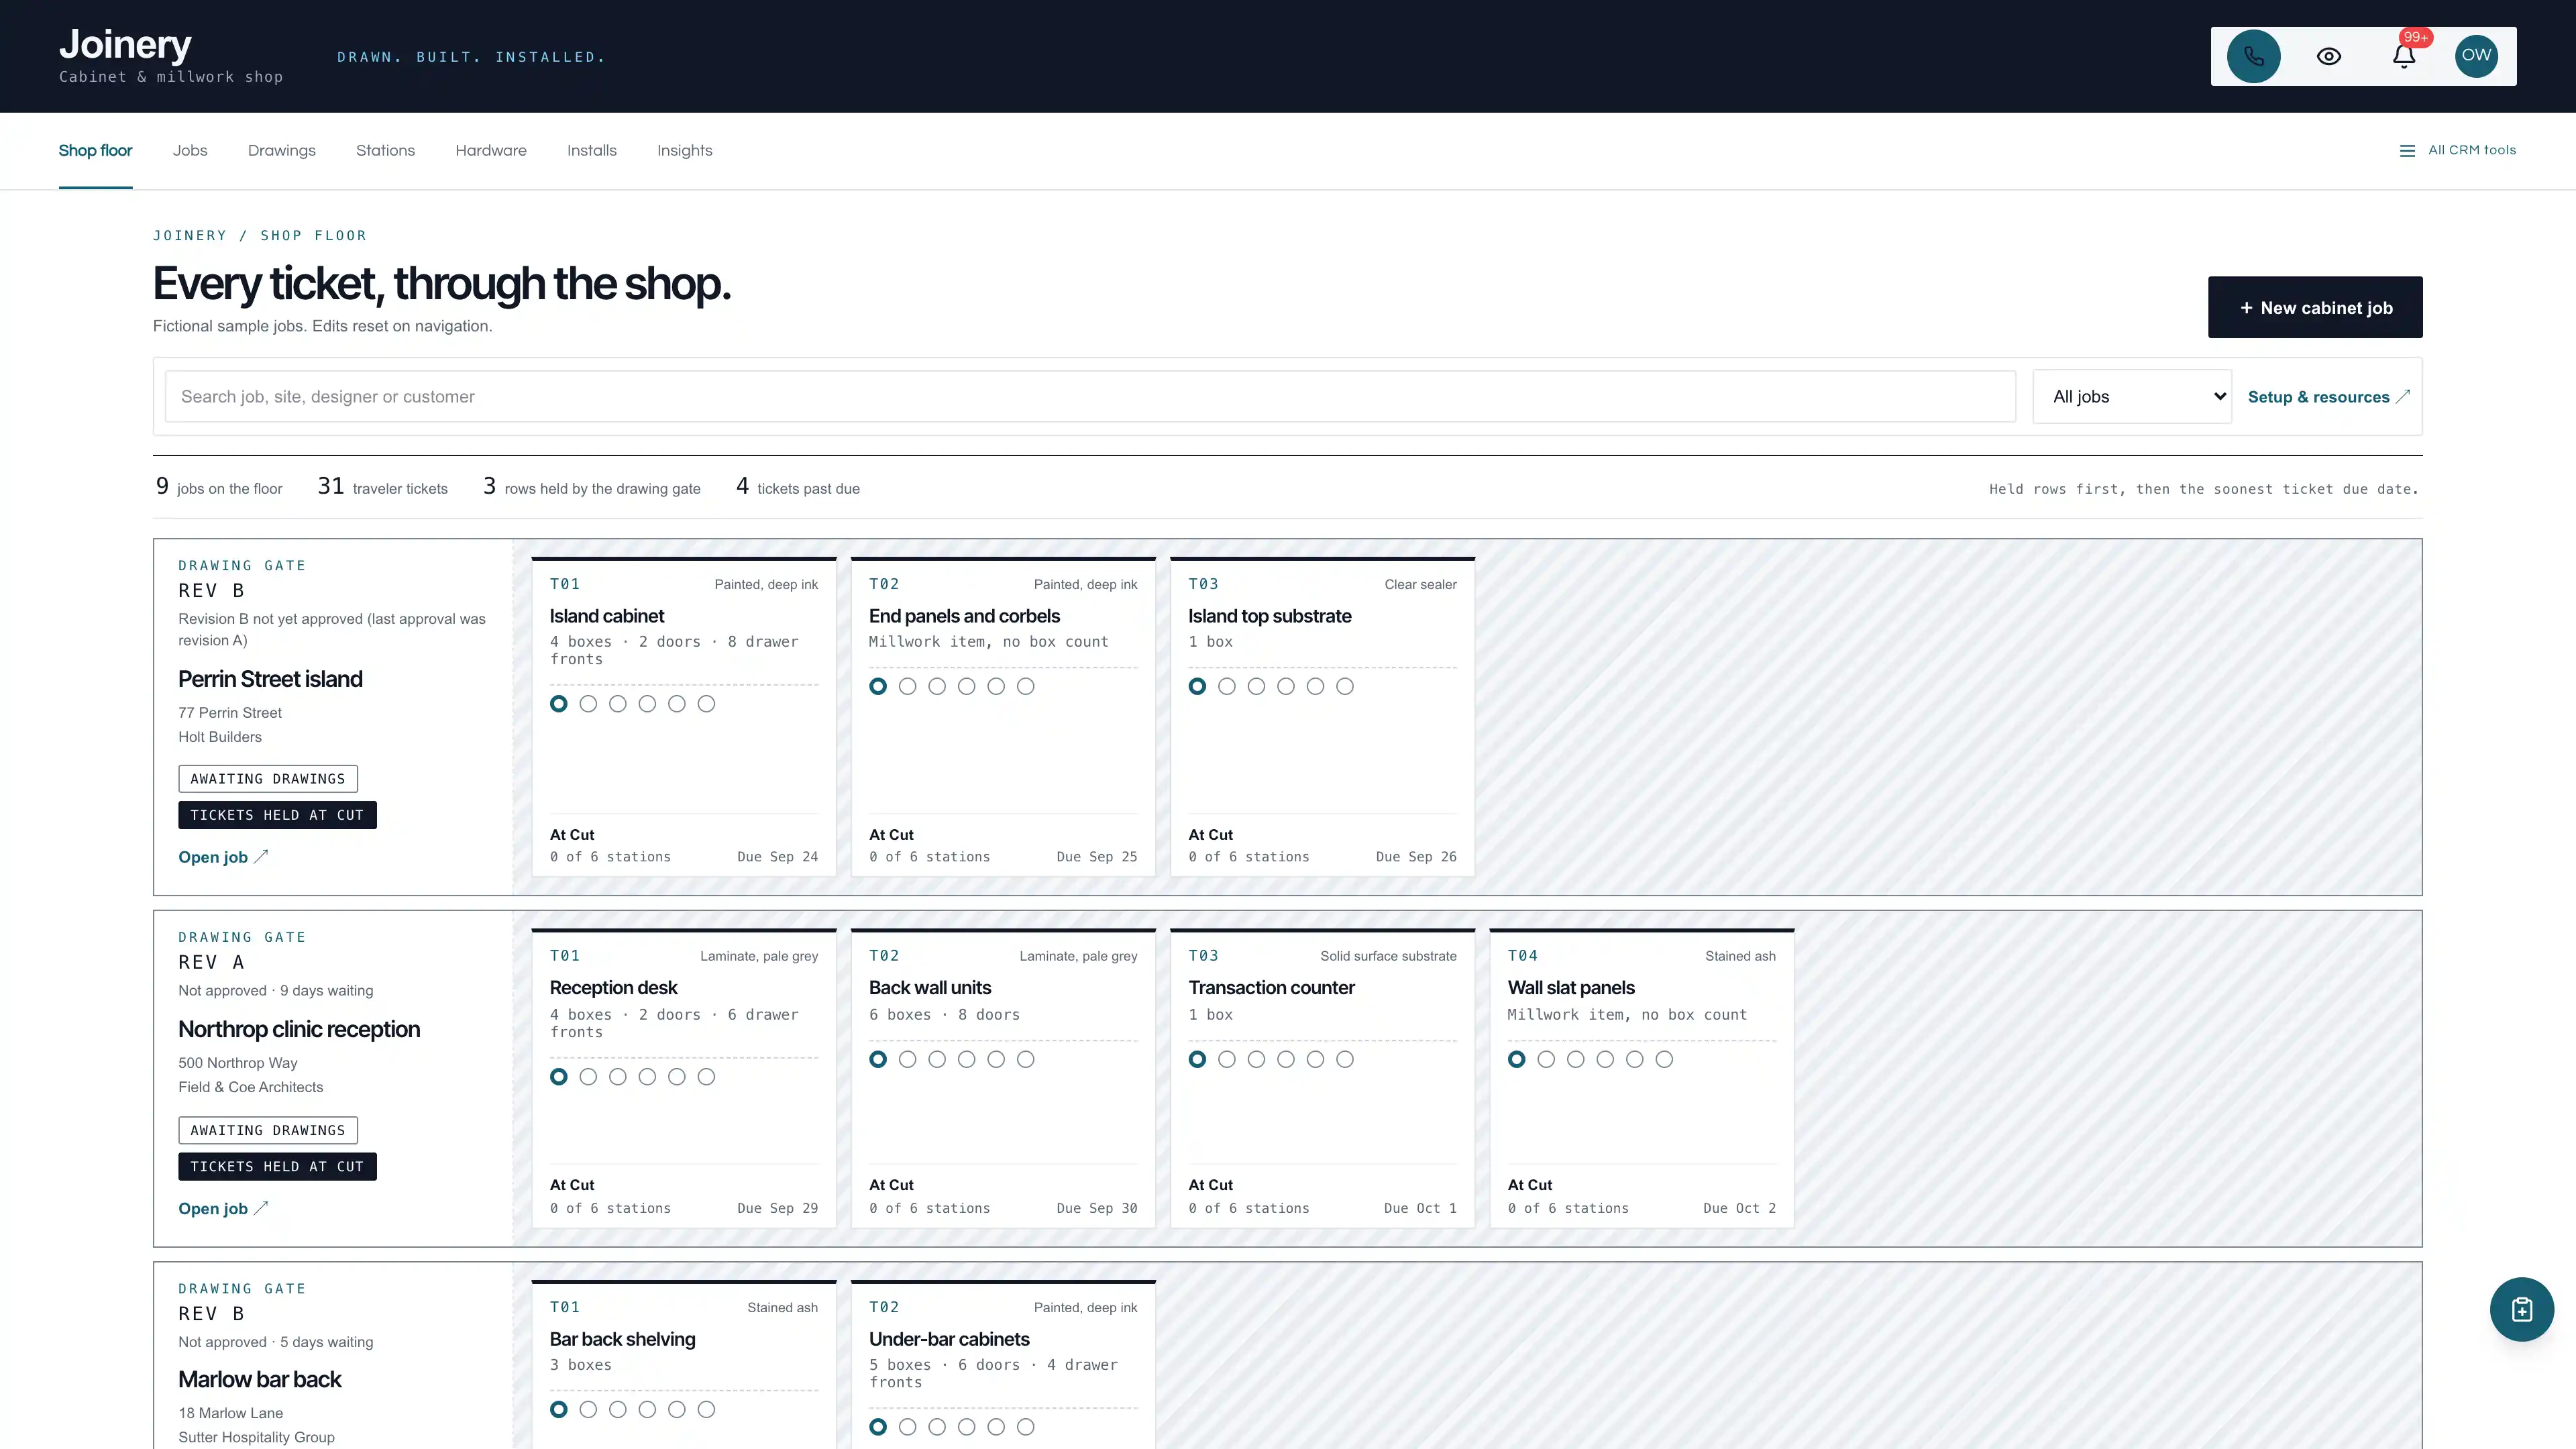Click the '4 tickets past due' stat

coord(798,487)
